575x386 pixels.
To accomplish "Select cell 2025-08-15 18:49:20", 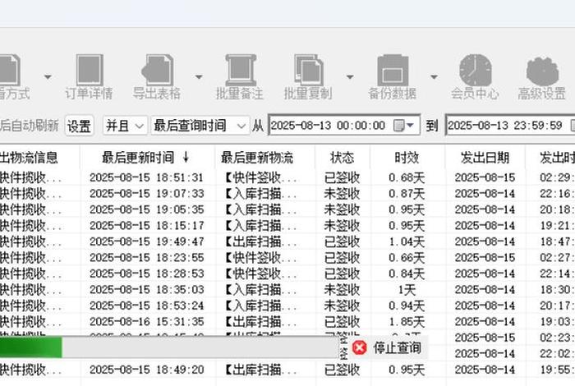I will pos(146,370).
